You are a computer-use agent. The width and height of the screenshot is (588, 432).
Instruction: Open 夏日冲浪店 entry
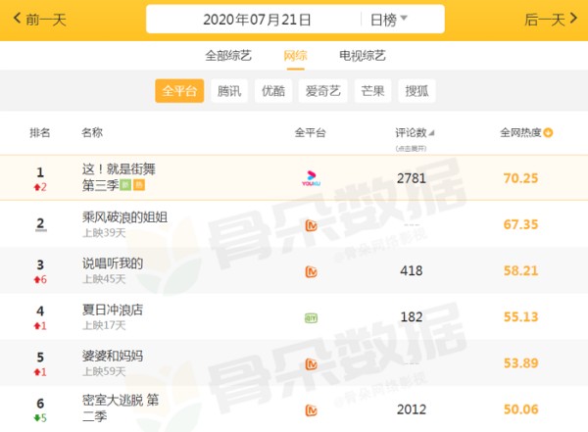(113, 310)
